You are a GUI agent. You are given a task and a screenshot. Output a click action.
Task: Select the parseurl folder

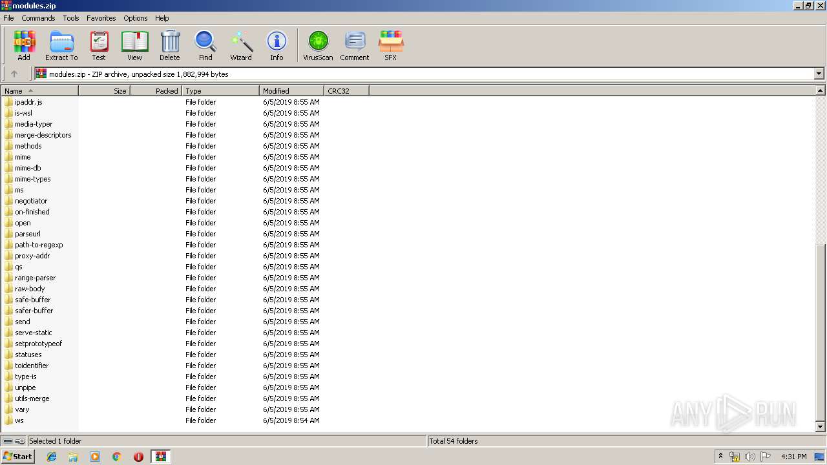click(x=28, y=234)
